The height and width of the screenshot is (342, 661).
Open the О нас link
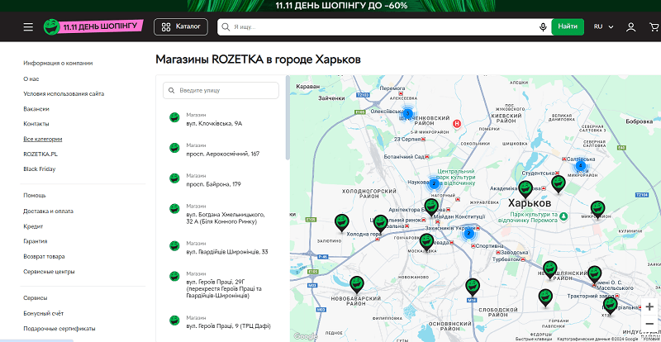(31, 78)
